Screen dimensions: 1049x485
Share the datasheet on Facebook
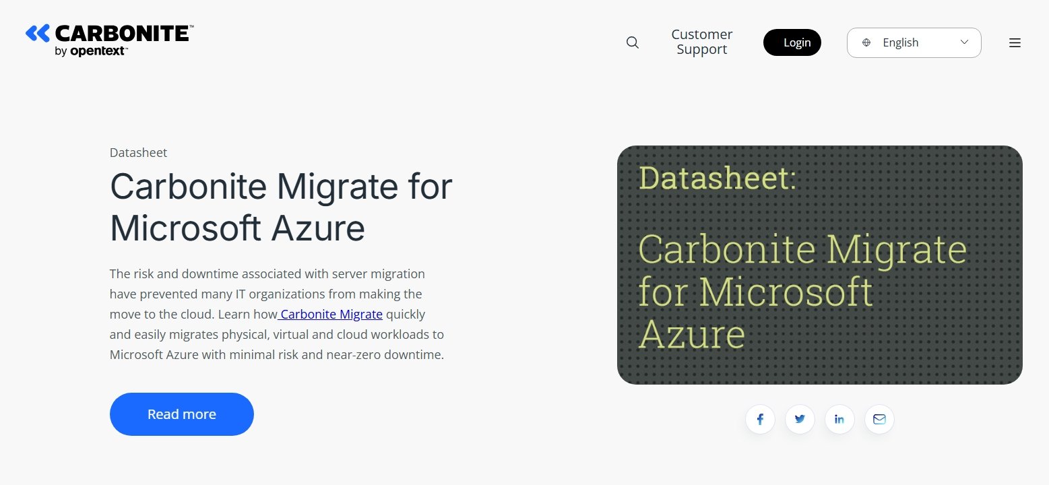point(760,418)
